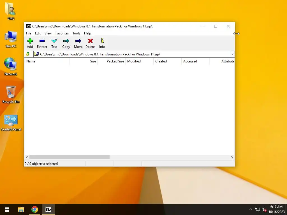Sort by the Accessed column

[195, 61]
